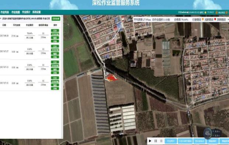Viewport: 229px width, 145px height.
Task: Click 打印 for the 2017-08-28 record
Action: click(55, 31)
